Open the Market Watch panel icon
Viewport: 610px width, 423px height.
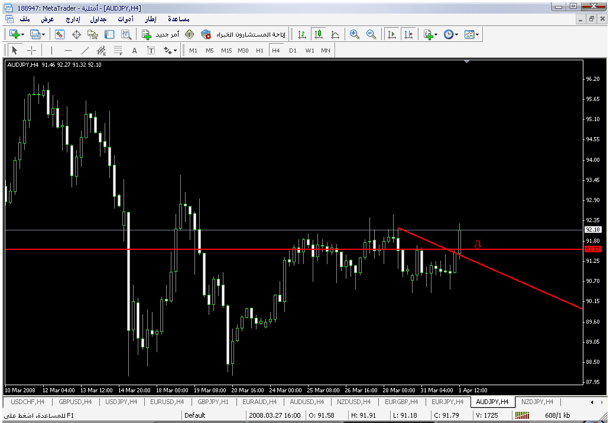60,34
